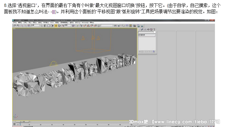Select the Unlink Selection tool

click(x=25, y=26)
